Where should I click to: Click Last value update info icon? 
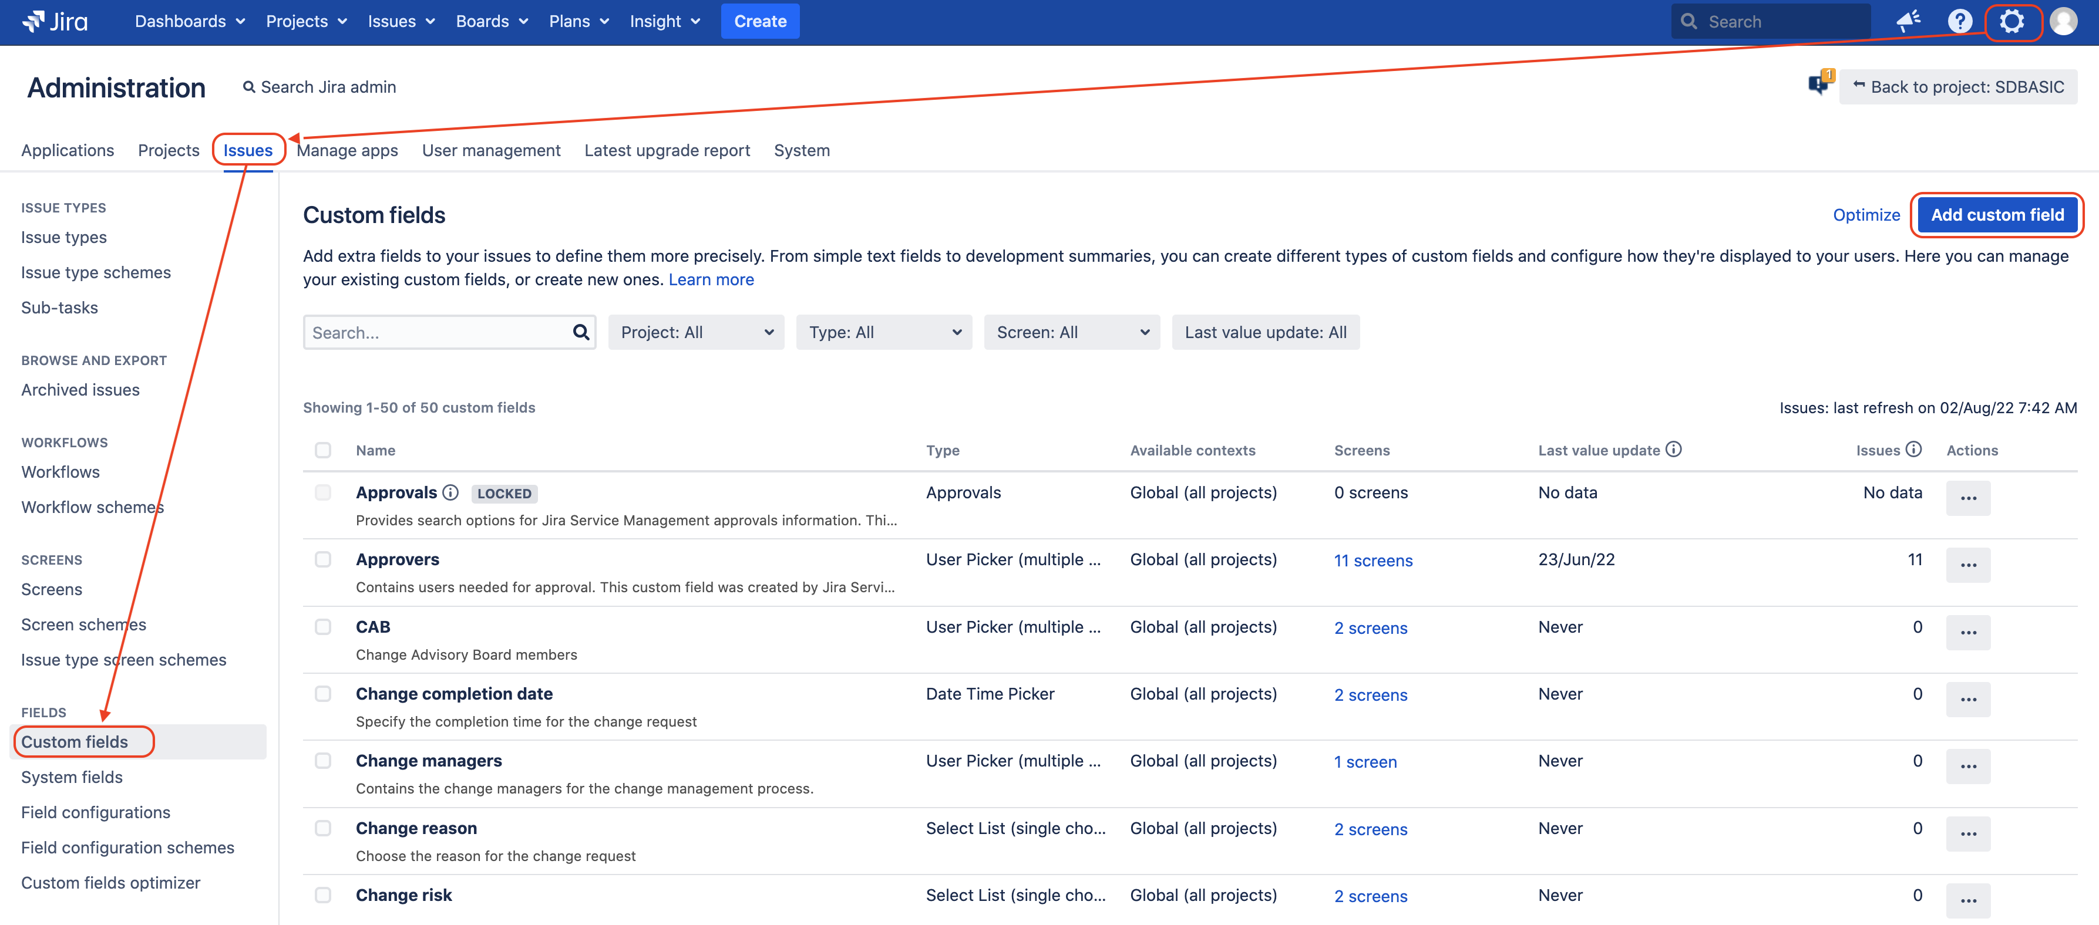(x=1674, y=450)
